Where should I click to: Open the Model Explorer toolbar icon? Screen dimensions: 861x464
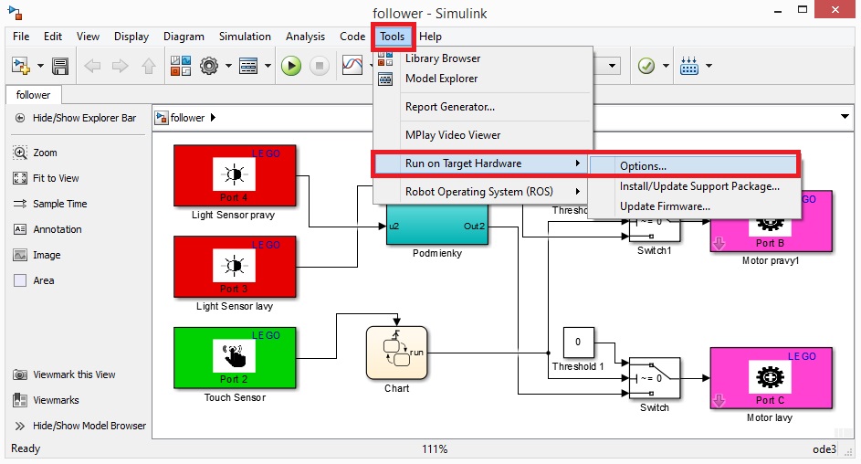click(x=248, y=67)
